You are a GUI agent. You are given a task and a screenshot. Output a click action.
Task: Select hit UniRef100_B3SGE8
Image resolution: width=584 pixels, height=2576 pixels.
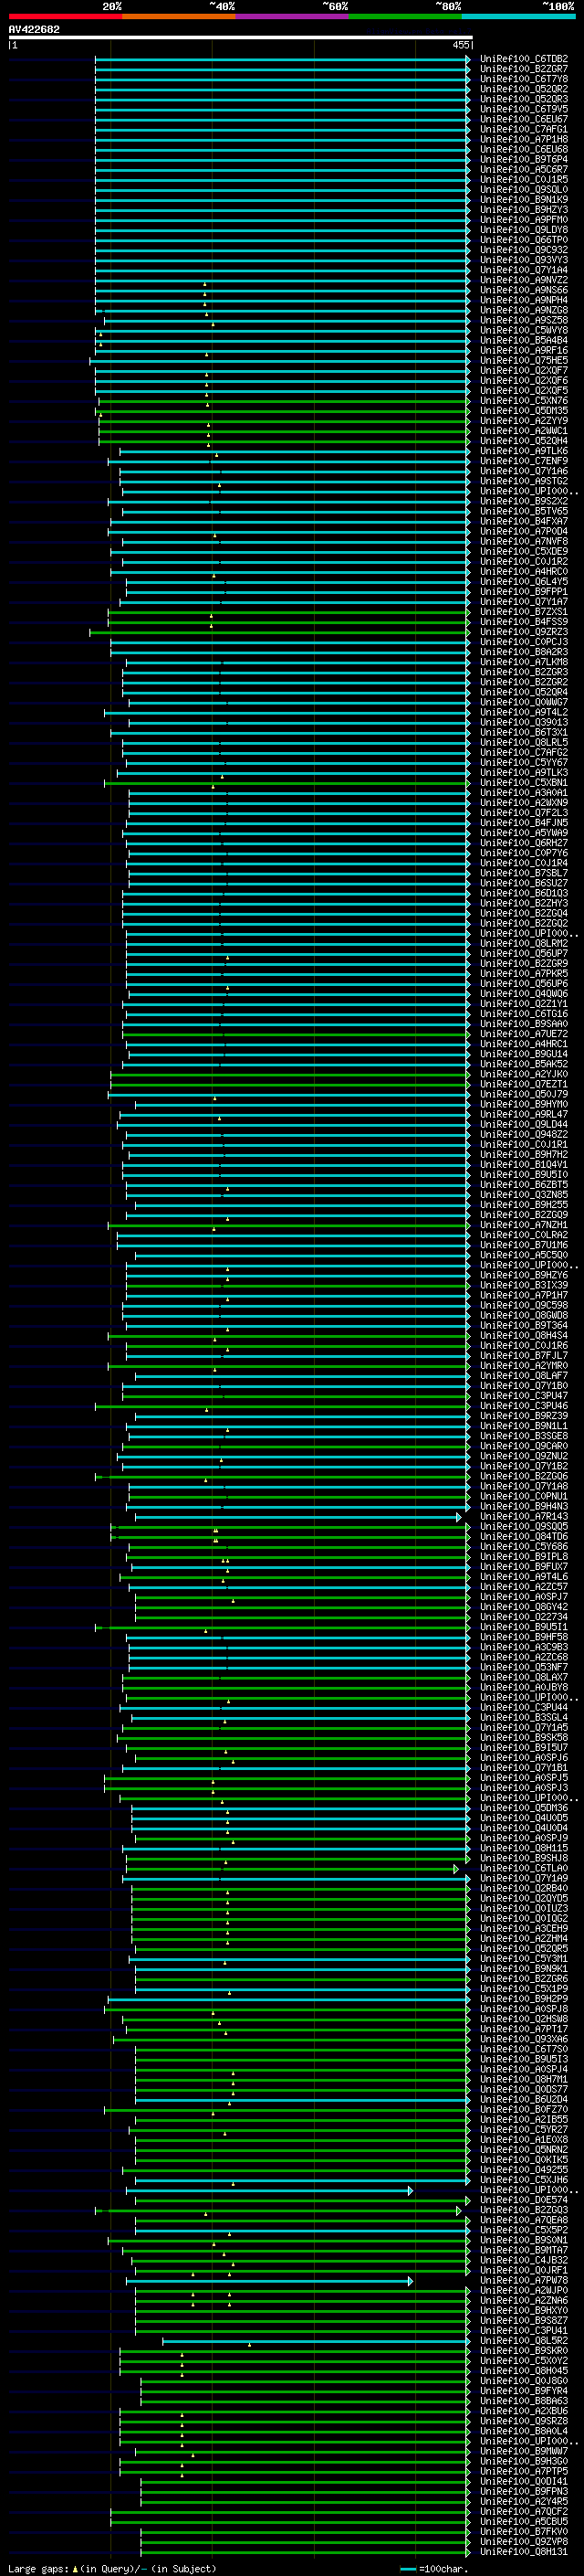pos(524,1436)
